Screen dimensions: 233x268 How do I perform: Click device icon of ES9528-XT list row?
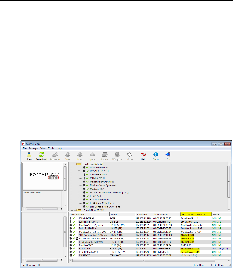71,255
